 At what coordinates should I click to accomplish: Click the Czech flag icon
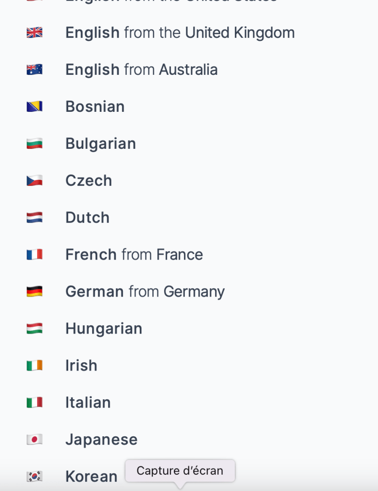coord(35,180)
